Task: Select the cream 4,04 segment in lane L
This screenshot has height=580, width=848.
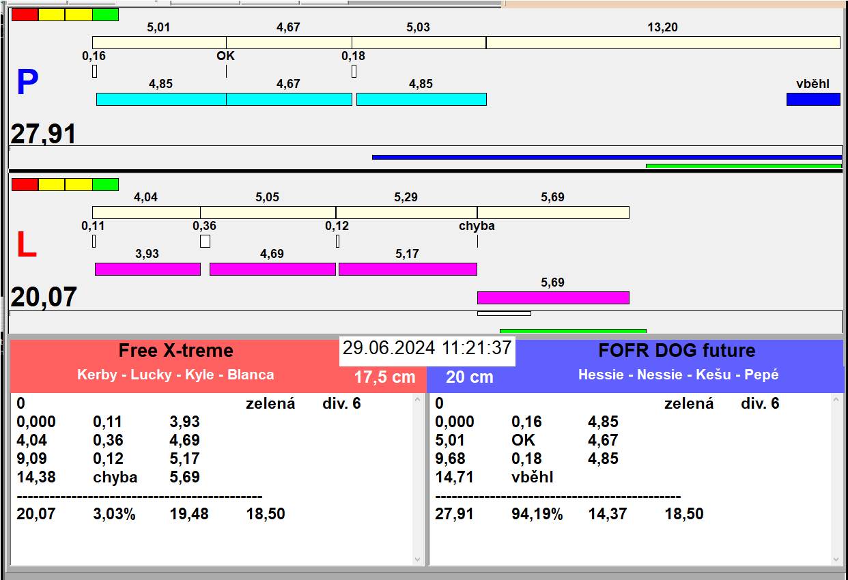Action: (146, 212)
